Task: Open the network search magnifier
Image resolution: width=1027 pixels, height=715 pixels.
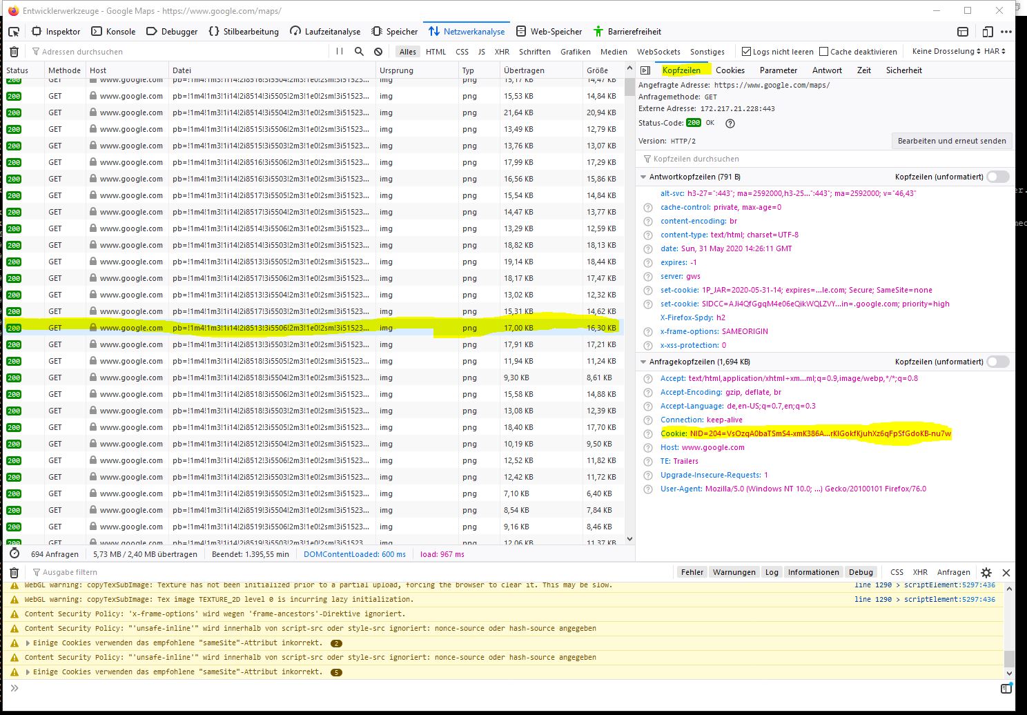Action: [x=359, y=51]
